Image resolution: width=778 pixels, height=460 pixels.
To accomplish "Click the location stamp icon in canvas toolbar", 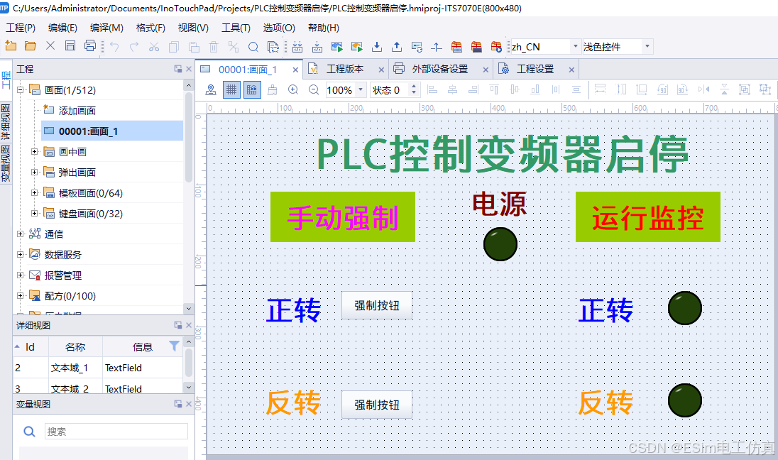I will [211, 90].
